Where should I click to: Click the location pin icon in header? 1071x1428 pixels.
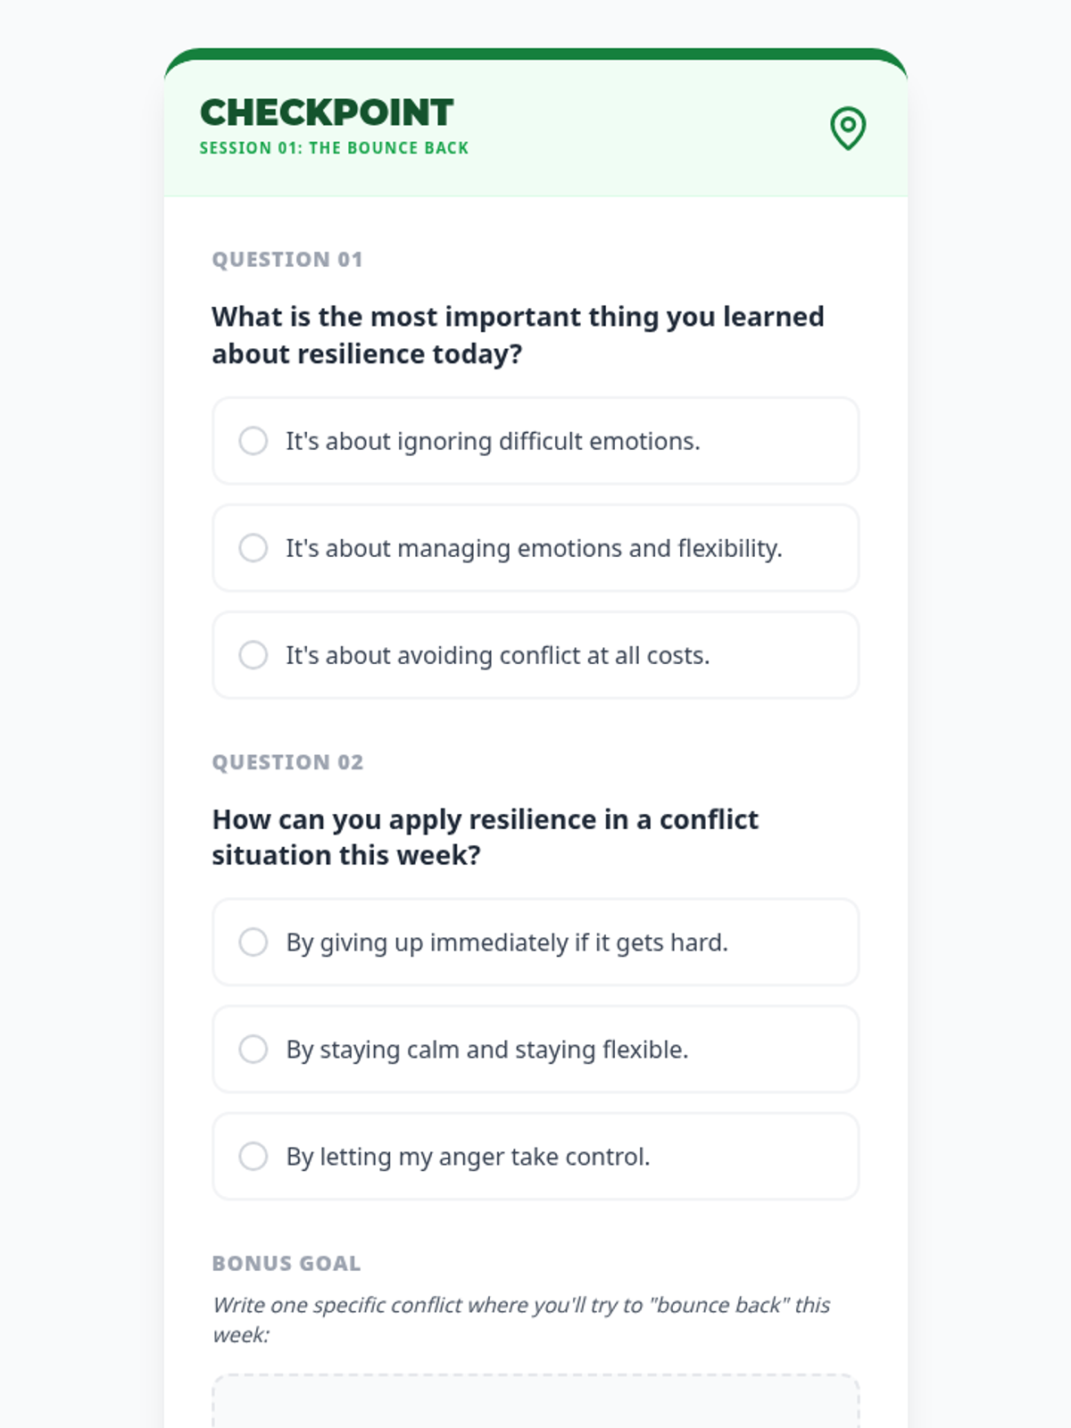point(847,128)
